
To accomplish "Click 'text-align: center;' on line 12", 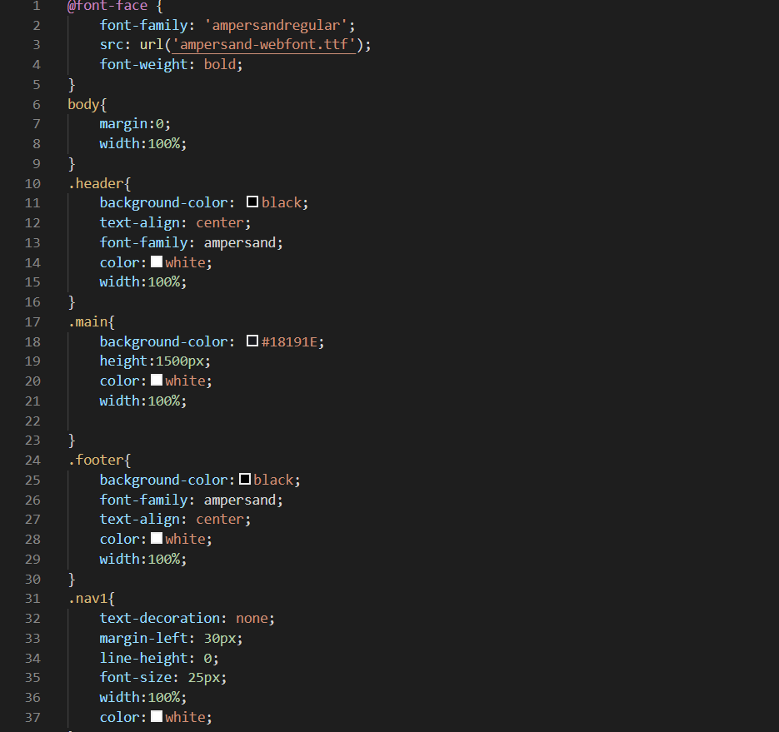I will (175, 223).
